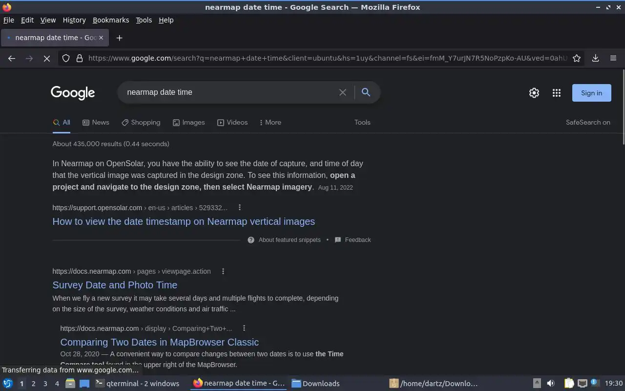The image size is (625, 391).
Task: Switch to the qterminal taskbar window
Action: click(137, 384)
